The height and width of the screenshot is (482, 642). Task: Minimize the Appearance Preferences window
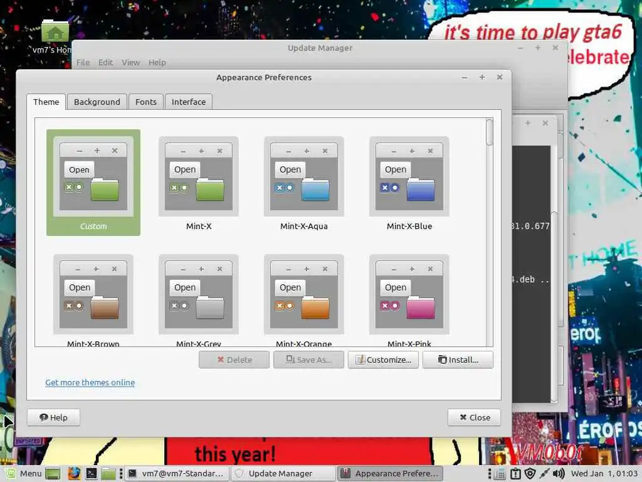(465, 77)
